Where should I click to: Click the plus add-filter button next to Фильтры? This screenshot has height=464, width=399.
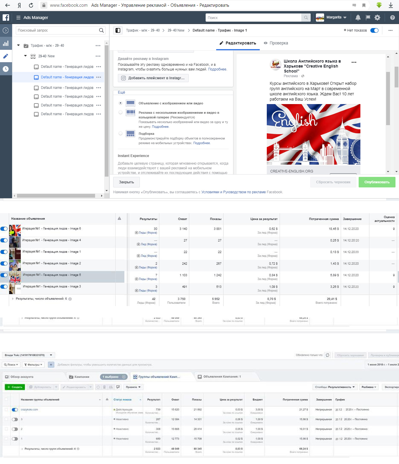click(x=51, y=365)
